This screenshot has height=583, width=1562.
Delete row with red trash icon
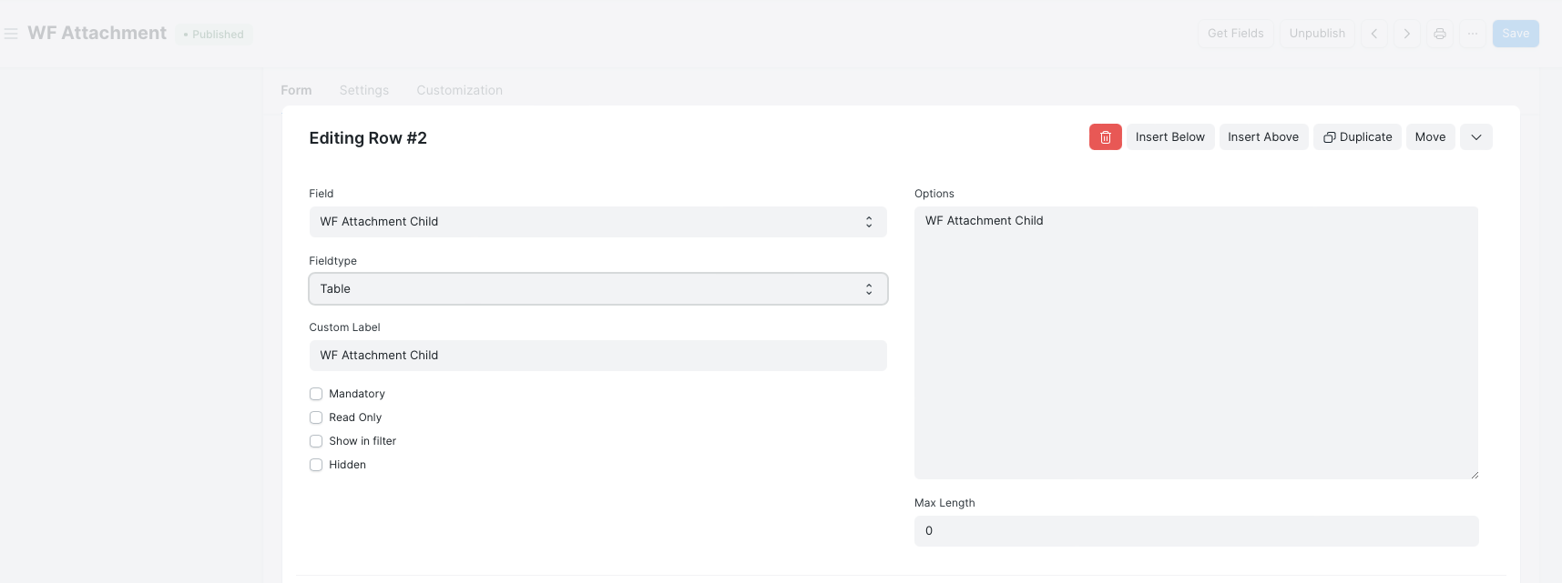(x=1106, y=137)
